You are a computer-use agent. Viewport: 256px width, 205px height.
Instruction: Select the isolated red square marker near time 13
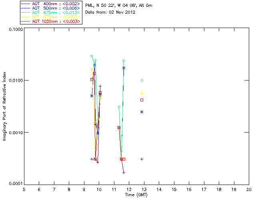[x=142, y=100]
